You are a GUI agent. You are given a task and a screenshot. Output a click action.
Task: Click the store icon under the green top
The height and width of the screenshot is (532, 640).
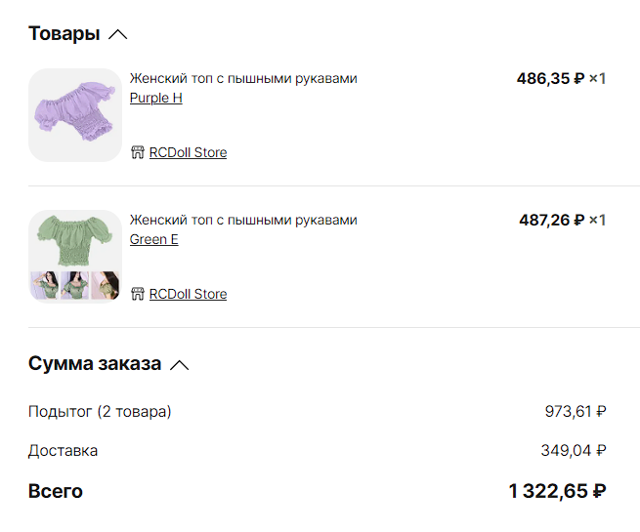tap(137, 294)
